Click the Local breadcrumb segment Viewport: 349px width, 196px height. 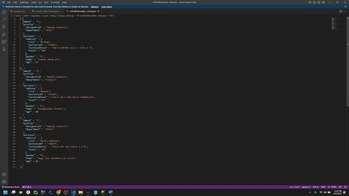[x=45, y=16]
